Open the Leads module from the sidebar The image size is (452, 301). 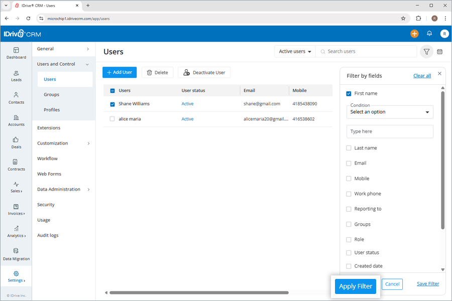(x=16, y=76)
